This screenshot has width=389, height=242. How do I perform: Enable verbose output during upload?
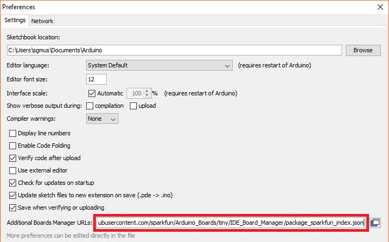pos(133,106)
